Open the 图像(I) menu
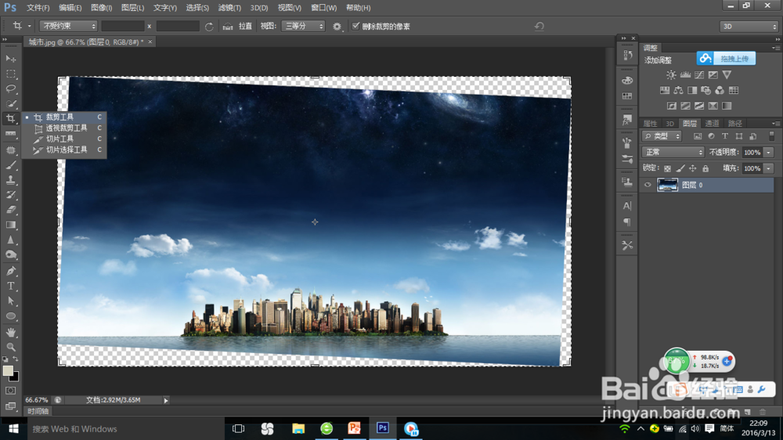Screen dimensions: 783x440 (101, 8)
